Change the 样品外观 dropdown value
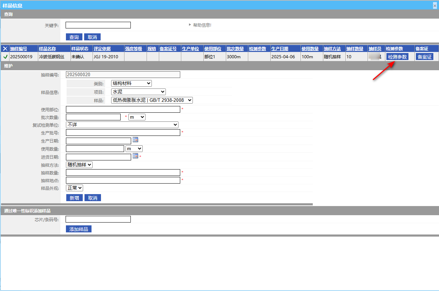This screenshot has height=291, width=439. tap(74, 188)
